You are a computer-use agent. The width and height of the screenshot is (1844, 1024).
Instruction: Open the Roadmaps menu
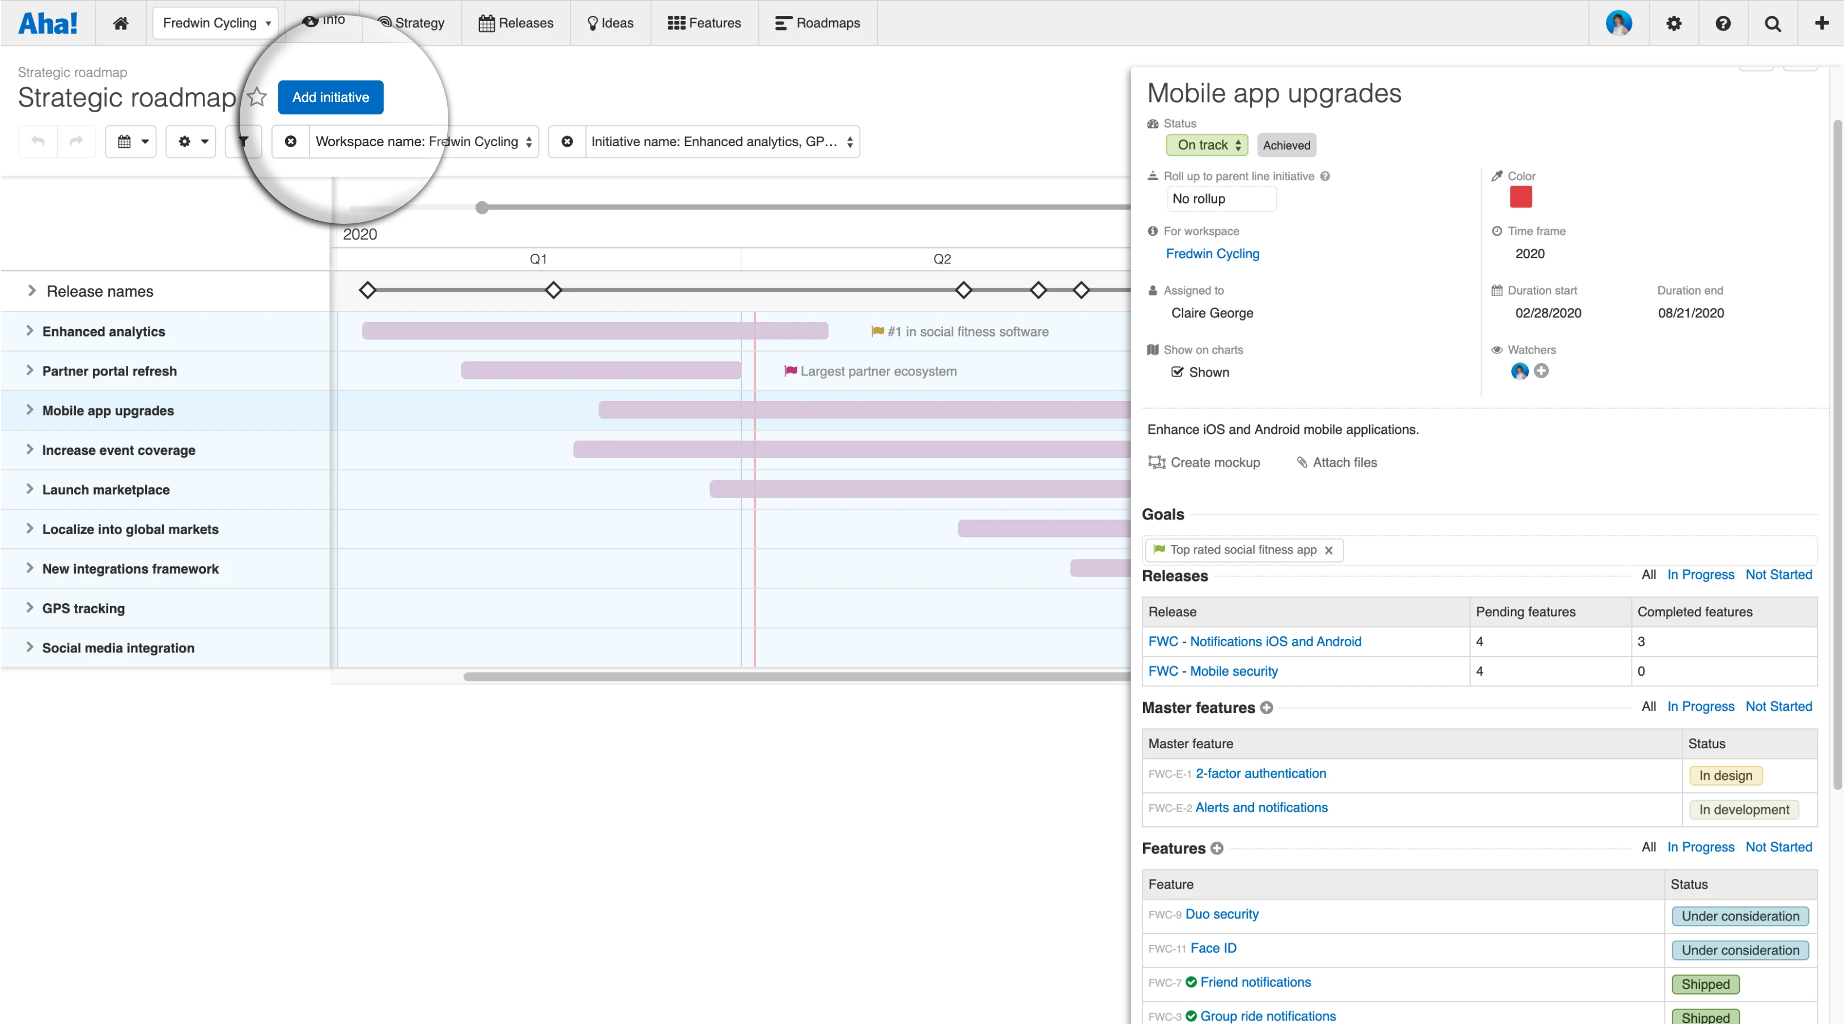tap(818, 23)
